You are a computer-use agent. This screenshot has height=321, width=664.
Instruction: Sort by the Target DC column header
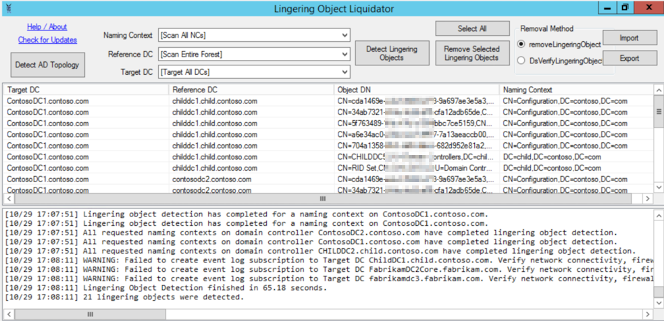point(86,90)
